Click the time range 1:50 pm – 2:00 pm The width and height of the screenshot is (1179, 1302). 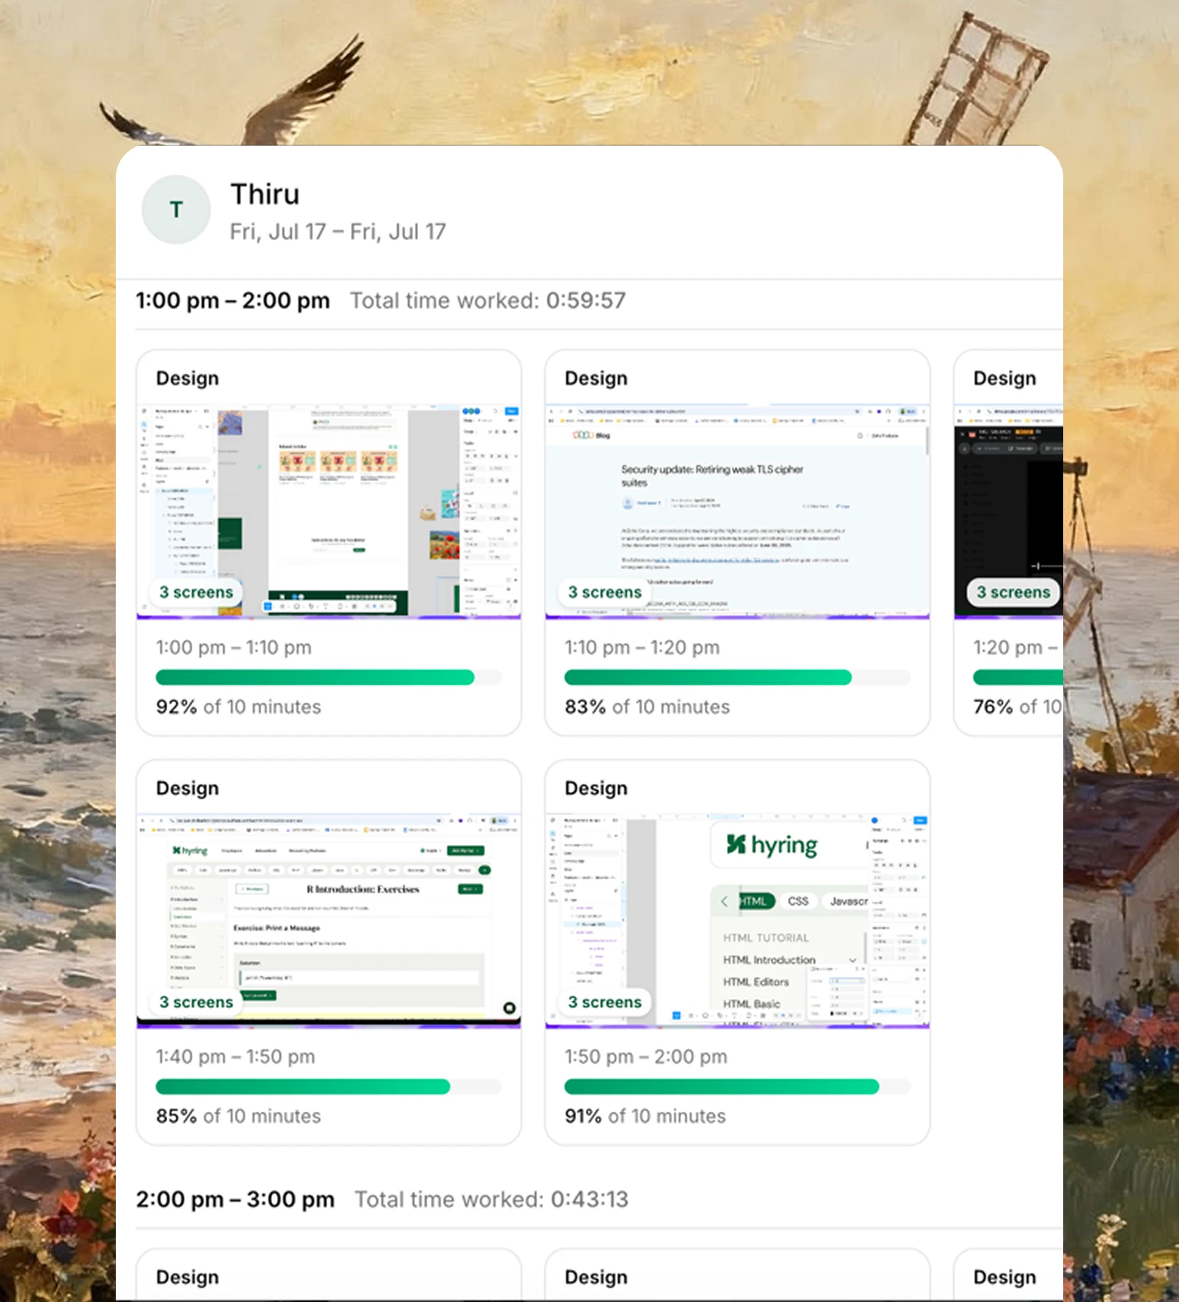pyautogui.click(x=646, y=1057)
